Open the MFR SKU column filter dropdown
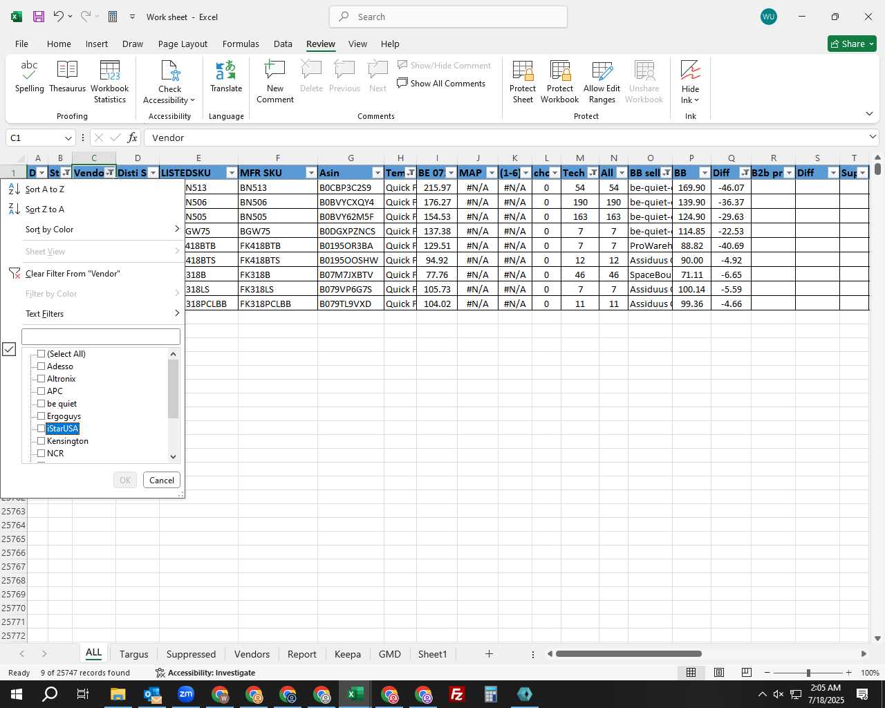 311,173
